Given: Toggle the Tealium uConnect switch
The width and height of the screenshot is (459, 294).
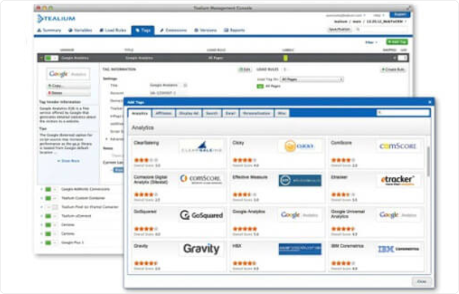Looking at the screenshot, I should coord(52,216).
